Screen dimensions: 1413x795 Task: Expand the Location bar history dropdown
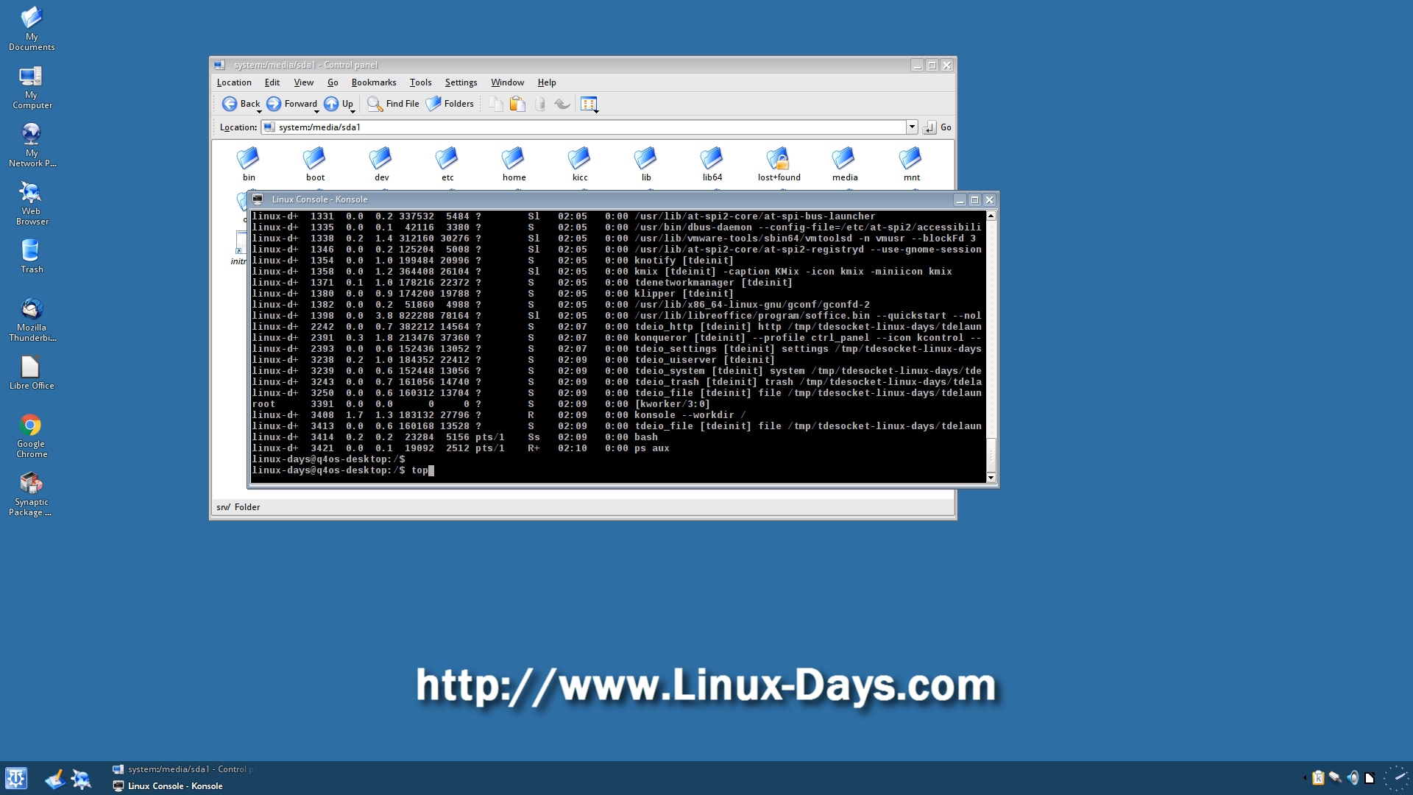pos(912,127)
